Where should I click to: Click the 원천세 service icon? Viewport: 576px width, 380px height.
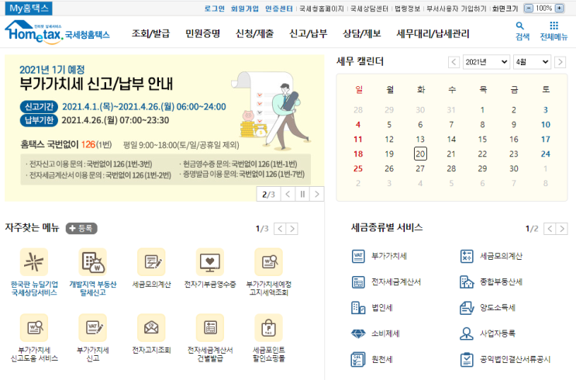[x=358, y=359]
